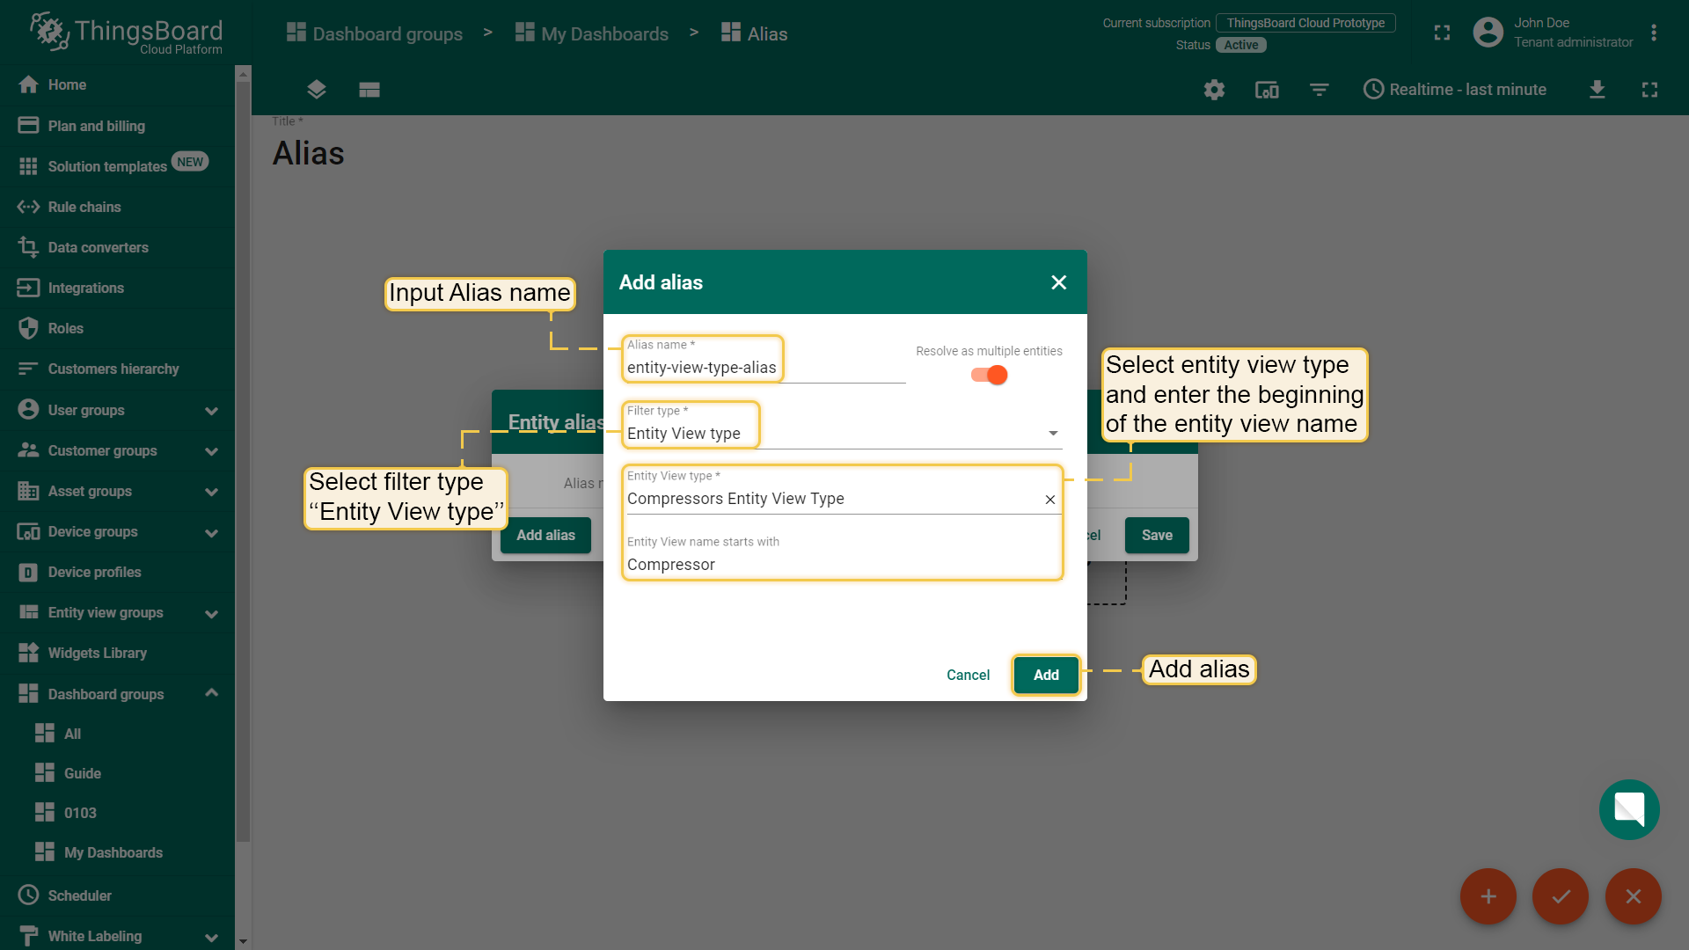Apply changes with orange checkmark button

click(1561, 896)
